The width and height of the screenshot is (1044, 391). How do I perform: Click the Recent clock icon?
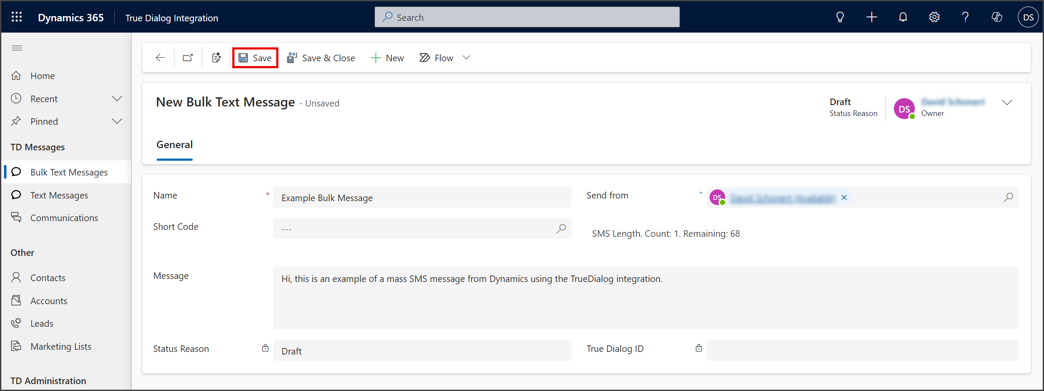[x=16, y=98]
